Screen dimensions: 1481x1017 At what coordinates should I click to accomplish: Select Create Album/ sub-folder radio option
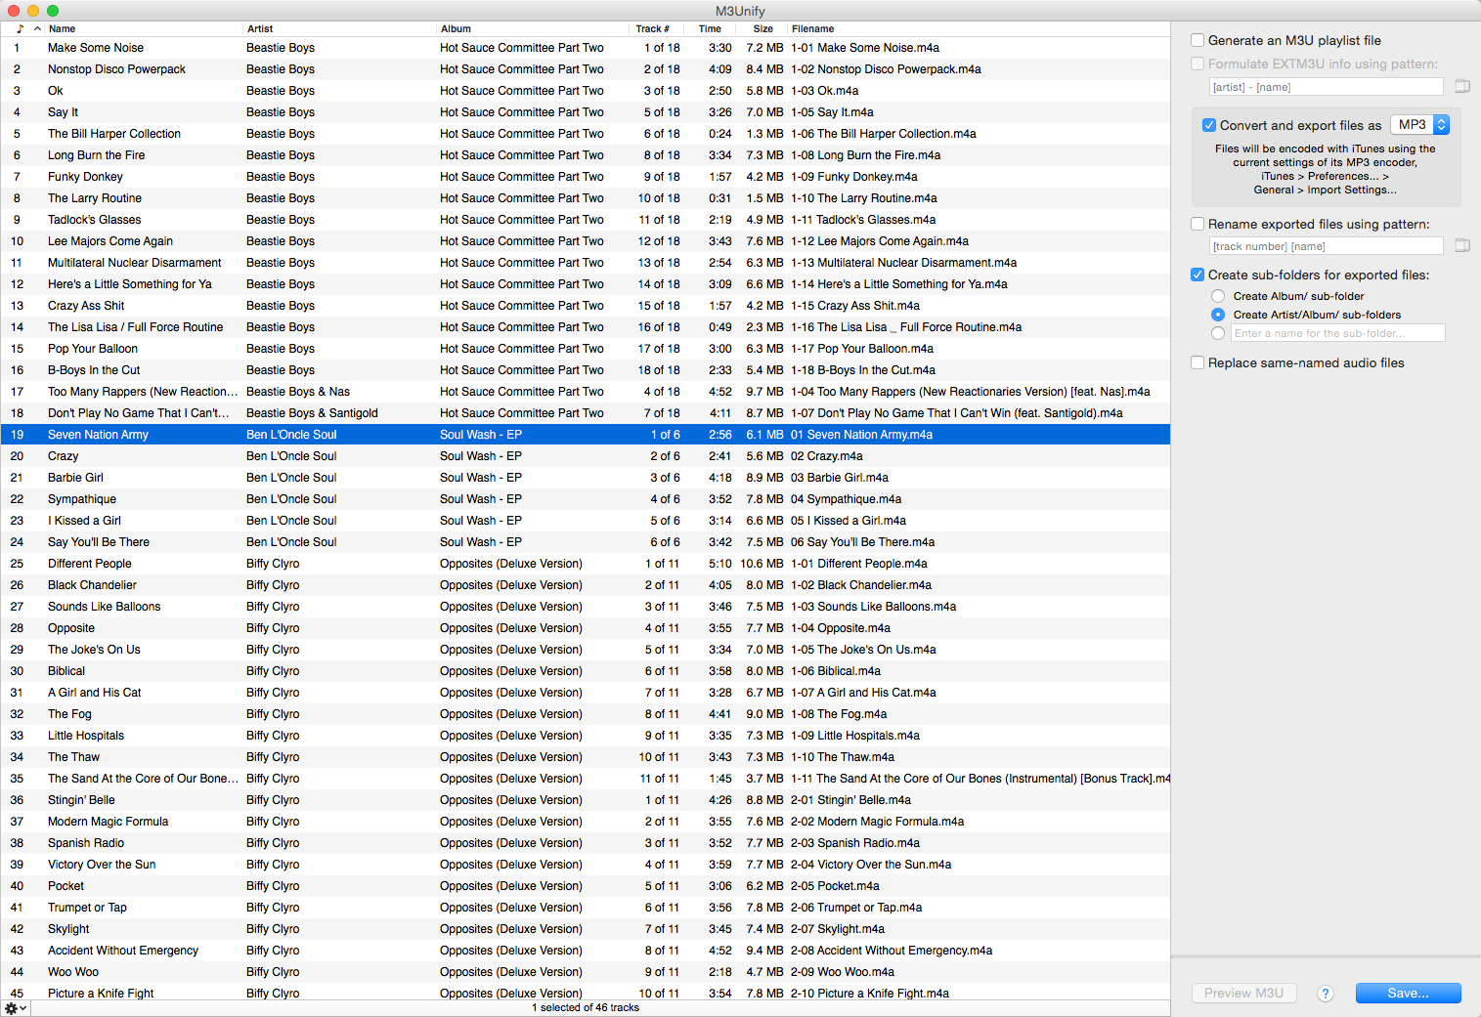click(1218, 296)
